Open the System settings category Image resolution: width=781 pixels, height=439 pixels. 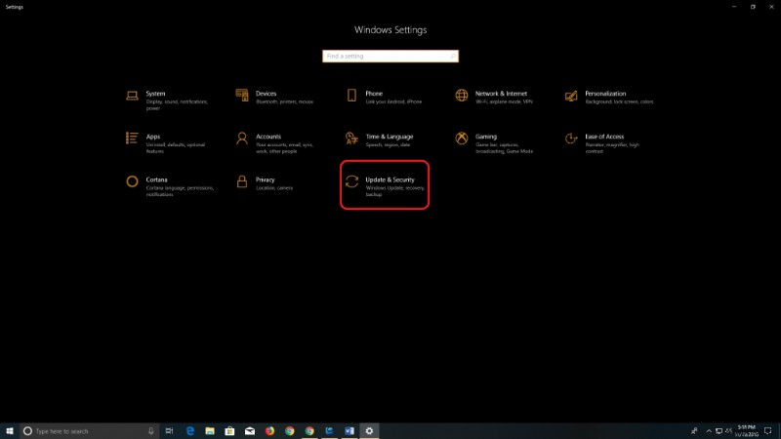[169, 100]
